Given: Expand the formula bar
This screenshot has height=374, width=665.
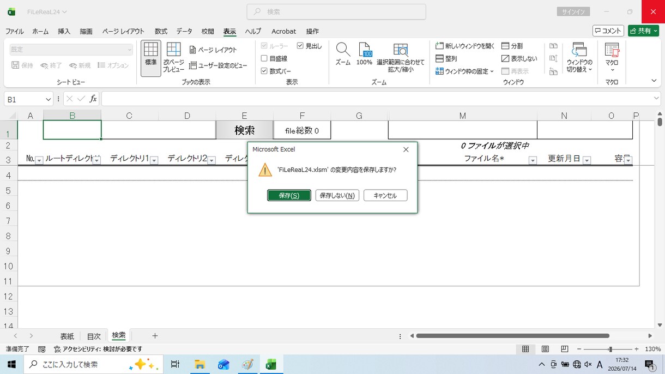Looking at the screenshot, I should click(x=656, y=98).
